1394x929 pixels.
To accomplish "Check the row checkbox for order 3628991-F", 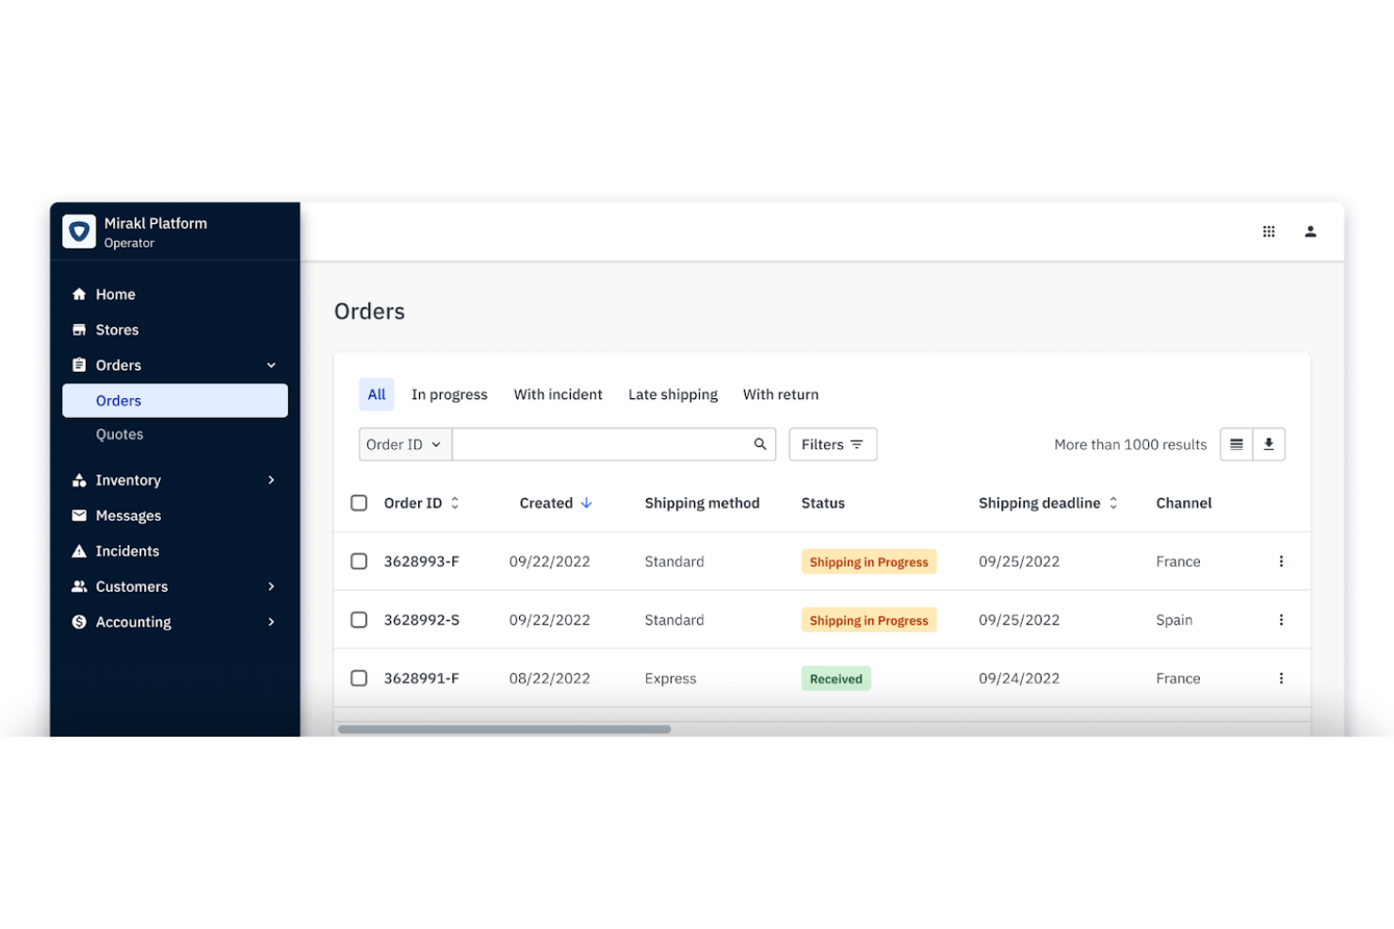I will click(x=359, y=678).
